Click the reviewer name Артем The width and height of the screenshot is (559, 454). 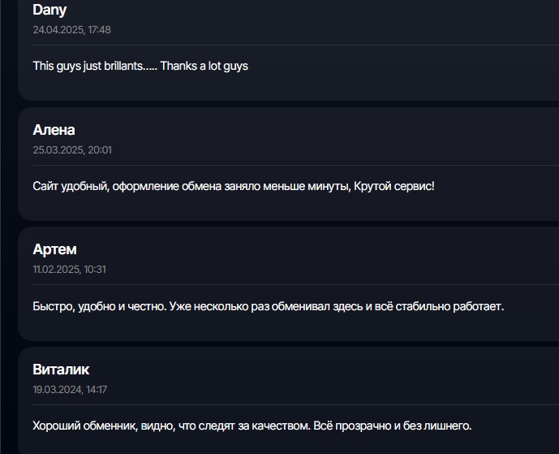pos(54,249)
